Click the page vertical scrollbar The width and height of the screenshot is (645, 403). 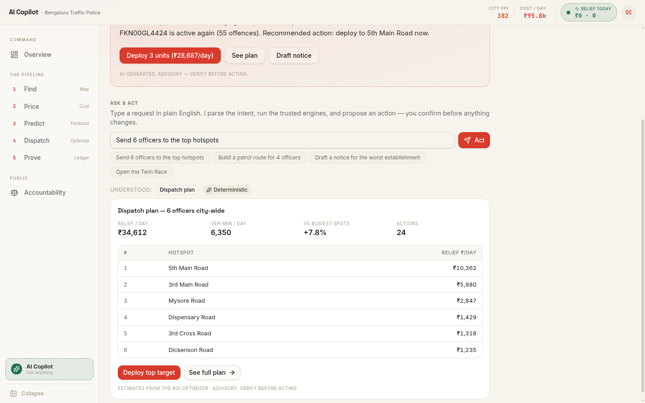click(643, 256)
